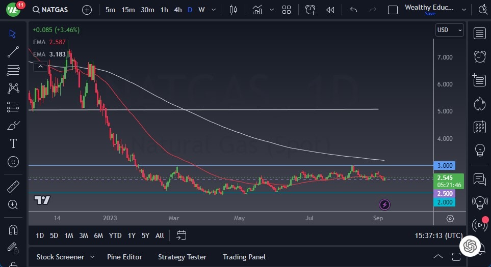The height and width of the screenshot is (267, 491).
Task: Open the Pine Editor tab
Action: point(124,257)
